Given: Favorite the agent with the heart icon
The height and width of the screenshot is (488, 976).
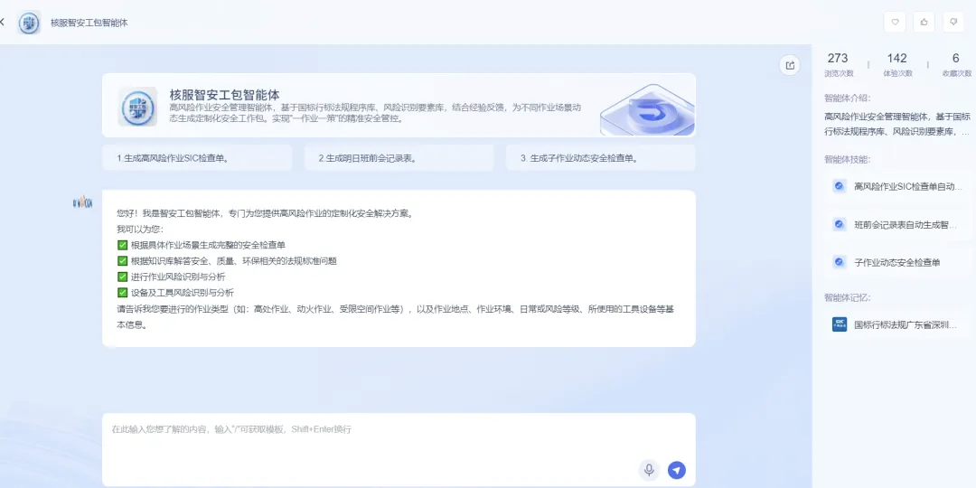Looking at the screenshot, I should click(x=895, y=22).
